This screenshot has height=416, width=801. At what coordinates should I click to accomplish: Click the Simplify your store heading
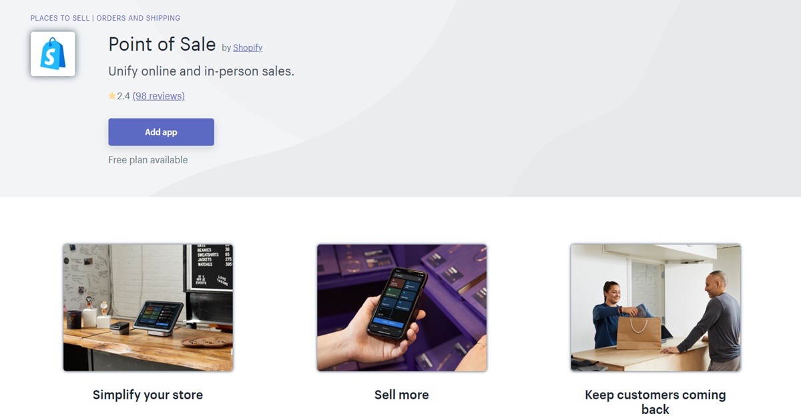click(x=148, y=395)
